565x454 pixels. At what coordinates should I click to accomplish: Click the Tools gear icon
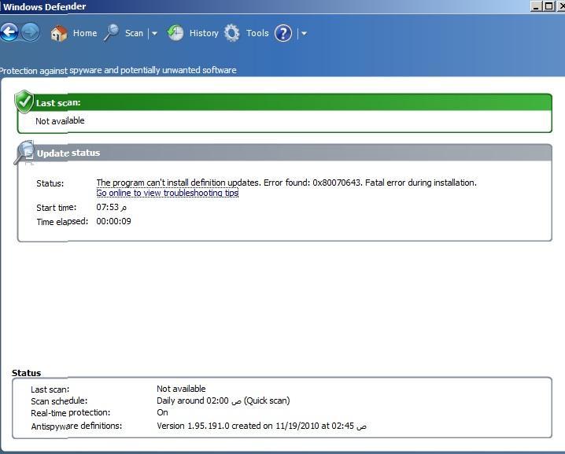point(231,33)
